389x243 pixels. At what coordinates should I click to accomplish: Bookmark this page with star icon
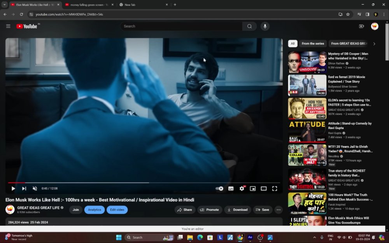click(x=348, y=14)
